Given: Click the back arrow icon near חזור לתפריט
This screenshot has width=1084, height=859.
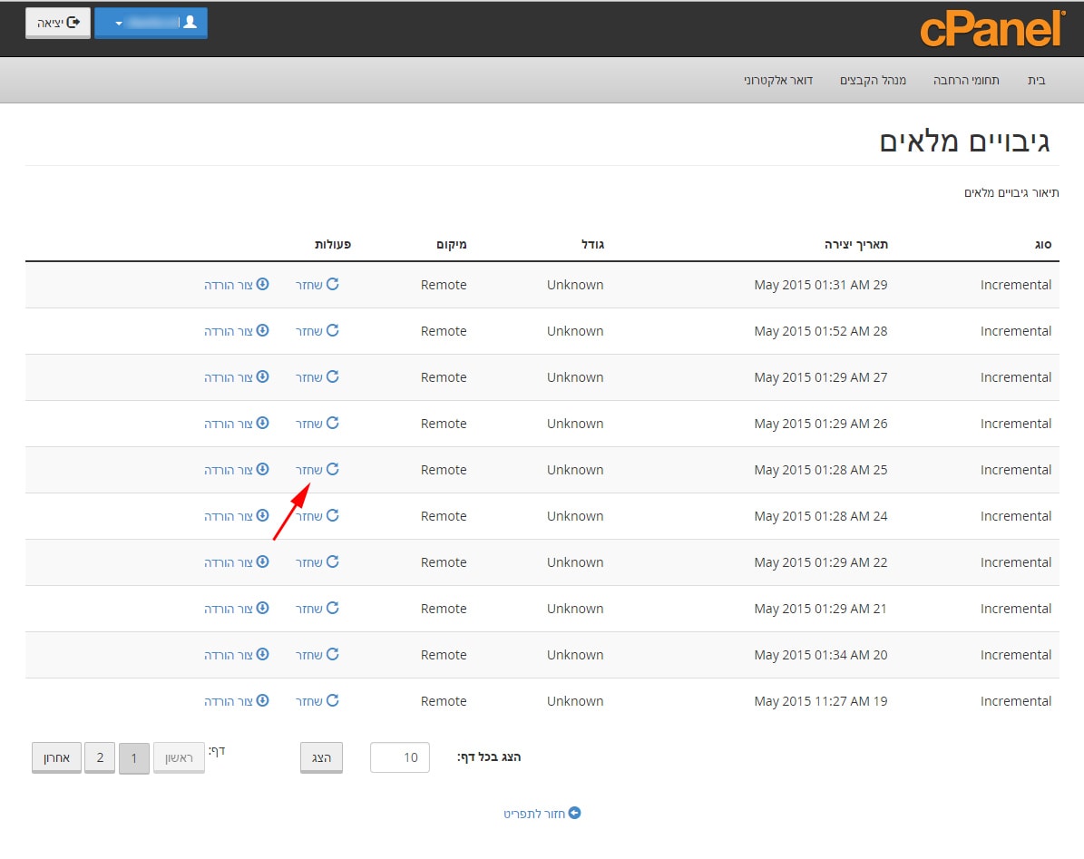Looking at the screenshot, I should tap(574, 813).
